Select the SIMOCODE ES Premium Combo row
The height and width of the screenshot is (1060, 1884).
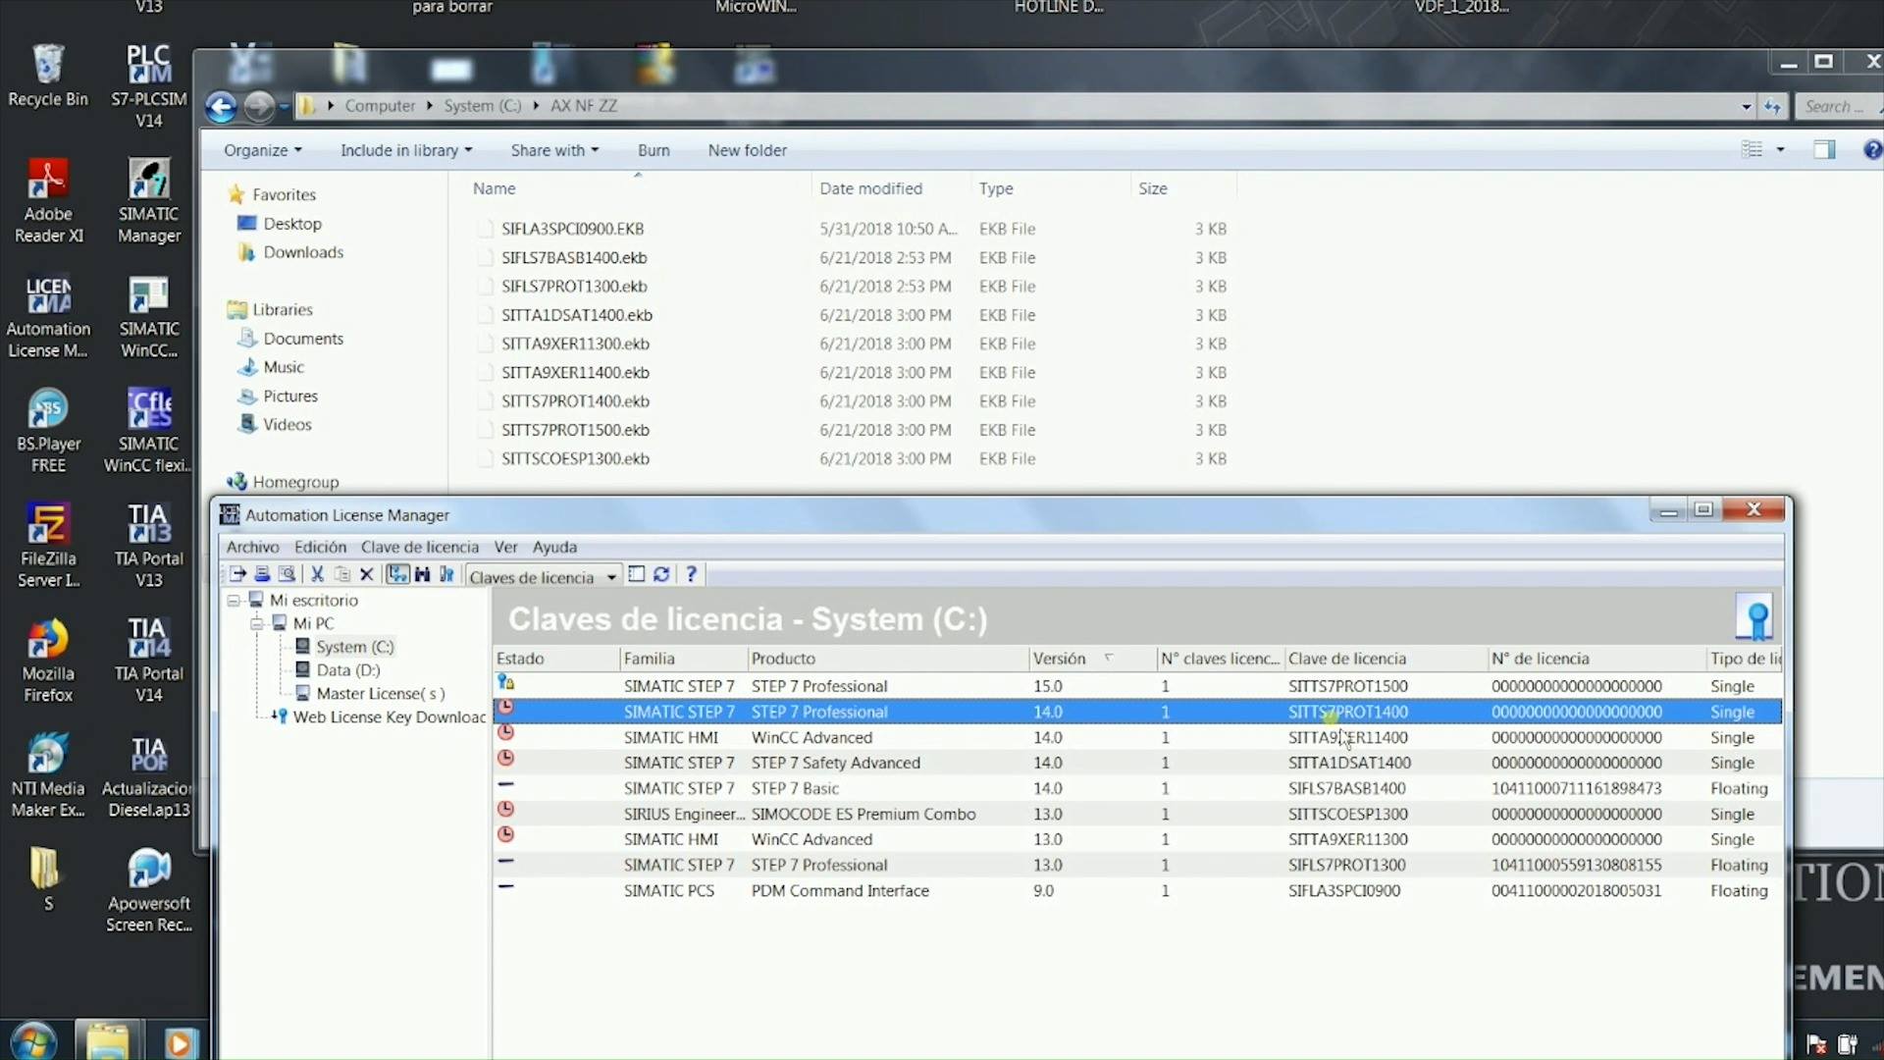(1137, 814)
